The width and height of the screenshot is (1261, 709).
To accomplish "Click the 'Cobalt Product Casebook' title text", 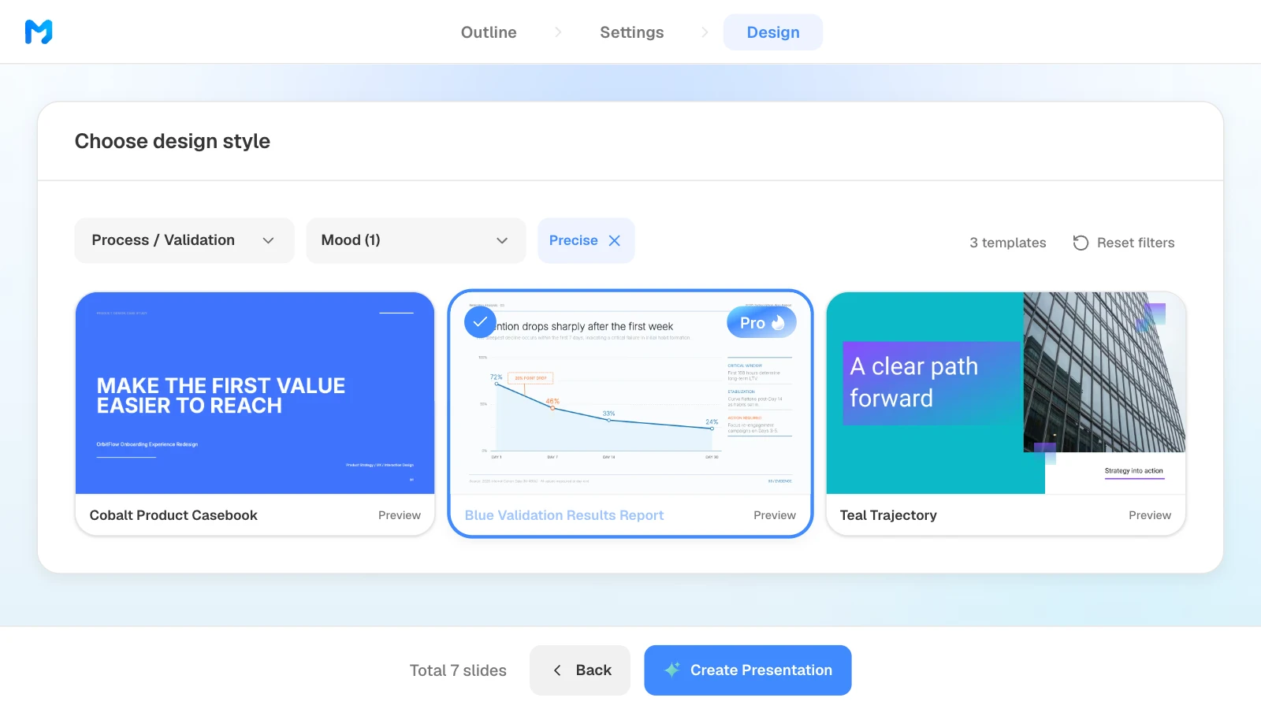I will point(173,515).
